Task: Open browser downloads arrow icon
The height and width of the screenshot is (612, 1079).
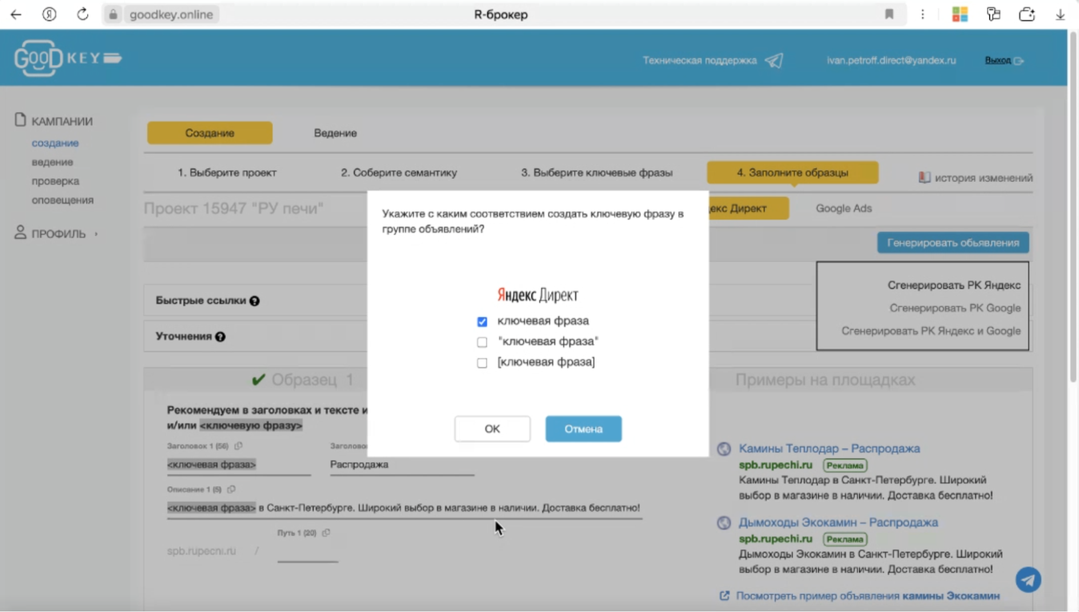Action: [x=1060, y=15]
